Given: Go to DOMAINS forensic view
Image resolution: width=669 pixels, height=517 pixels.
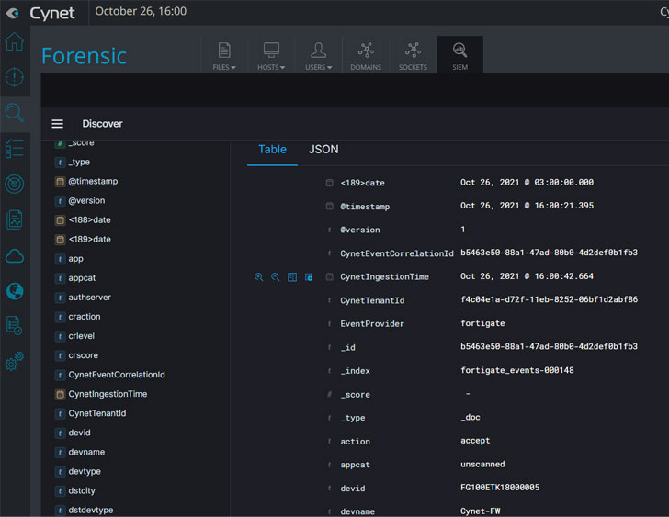Looking at the screenshot, I should [366, 55].
